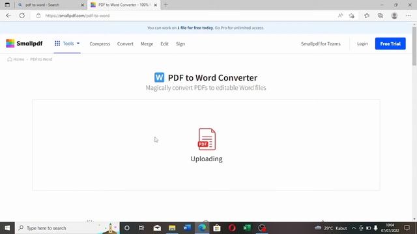
Task: Refresh the page
Action: coord(22,16)
